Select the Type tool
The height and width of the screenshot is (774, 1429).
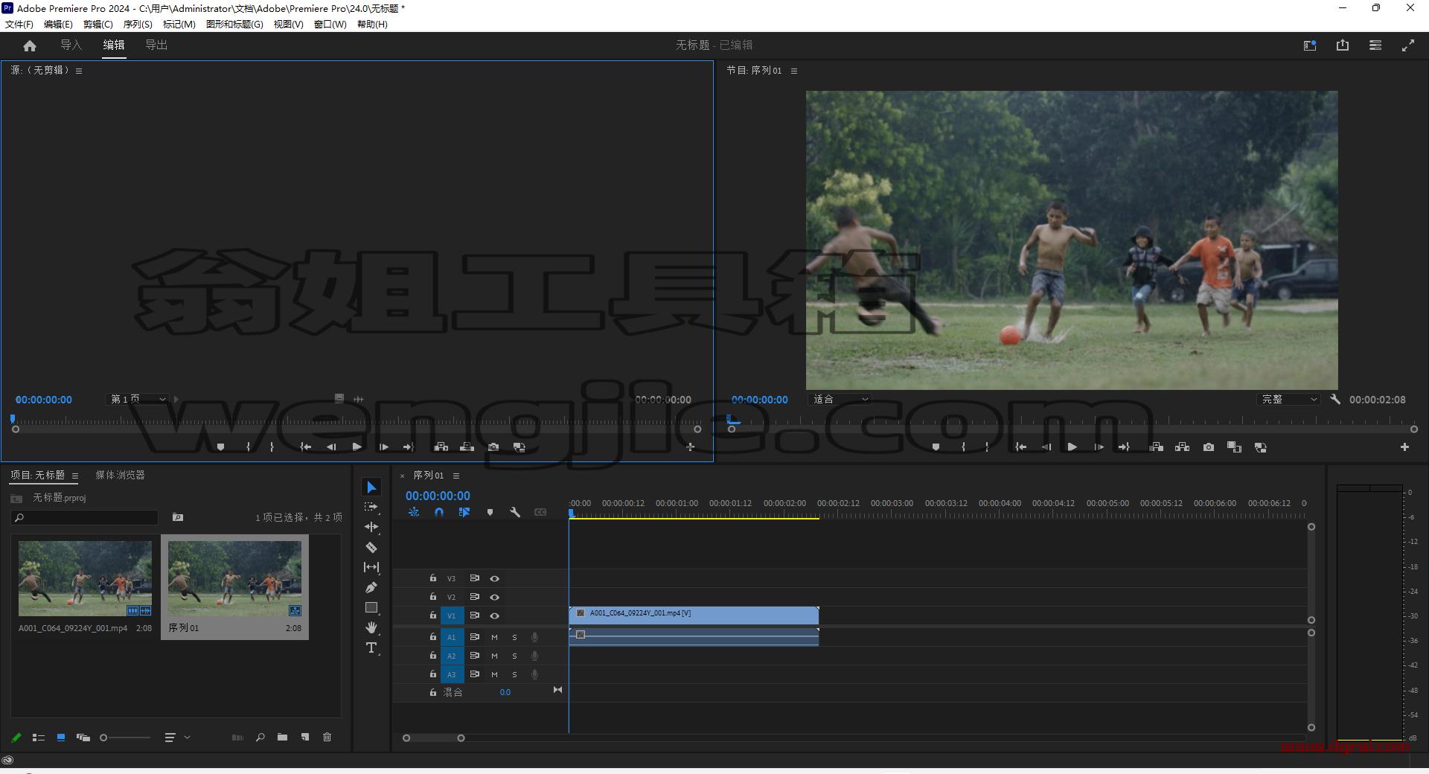371,648
